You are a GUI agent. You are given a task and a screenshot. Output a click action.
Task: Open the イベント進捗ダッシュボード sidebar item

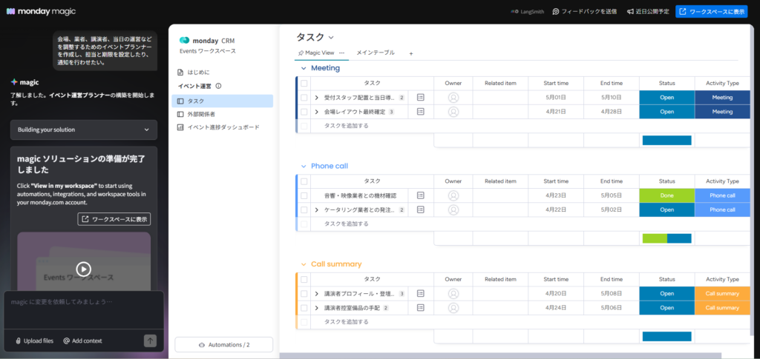coord(223,127)
